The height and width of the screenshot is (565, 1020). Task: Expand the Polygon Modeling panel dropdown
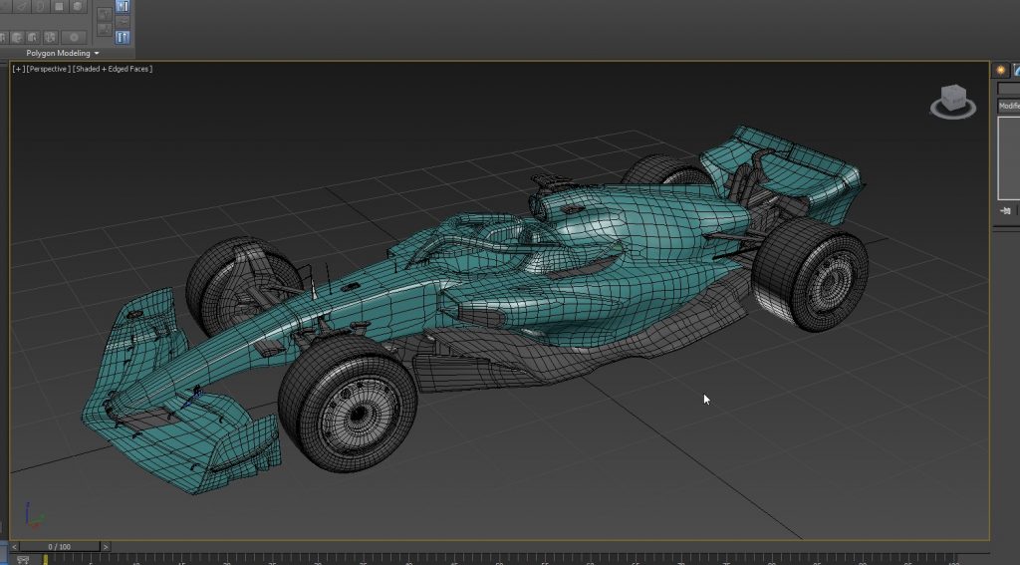pos(97,53)
